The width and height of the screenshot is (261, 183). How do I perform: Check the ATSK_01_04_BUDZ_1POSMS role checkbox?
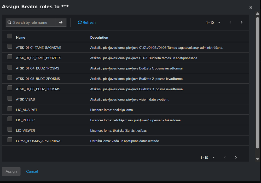click(10, 67)
